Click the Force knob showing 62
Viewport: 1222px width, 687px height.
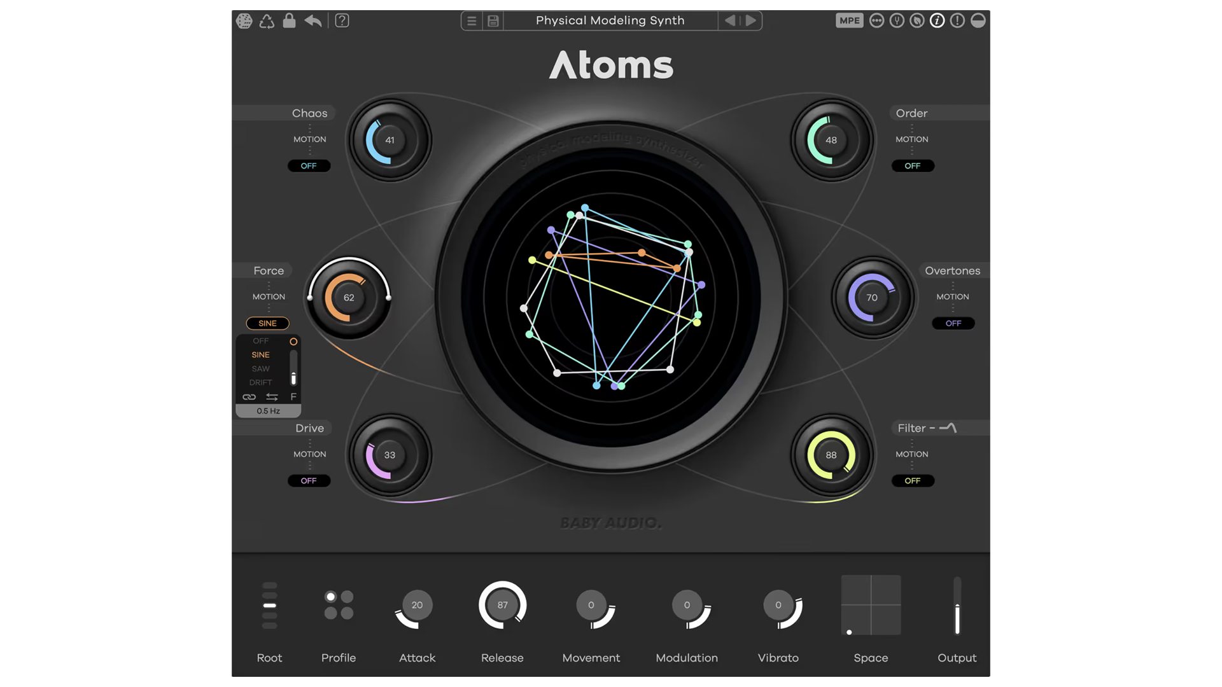point(349,298)
